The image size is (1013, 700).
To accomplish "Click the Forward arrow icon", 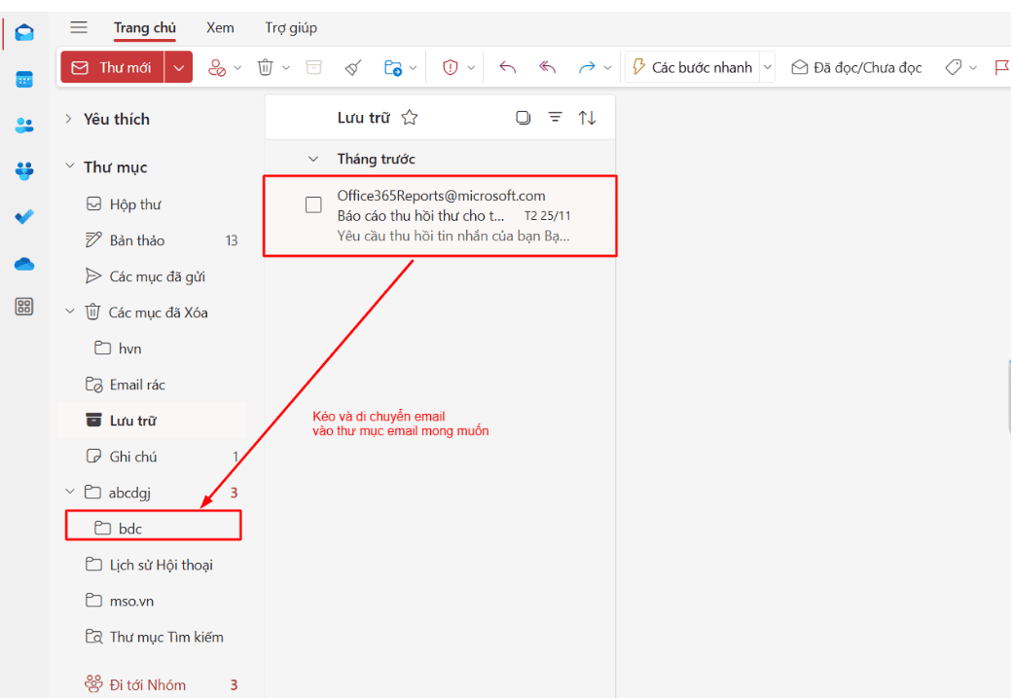I will (x=587, y=67).
